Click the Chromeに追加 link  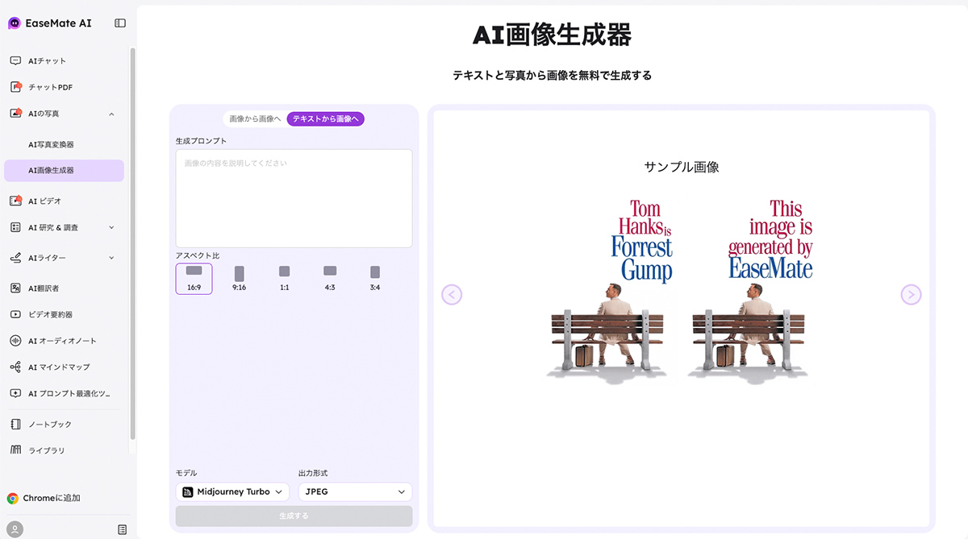click(51, 498)
